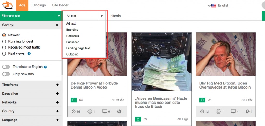Screen dimensions: 265x126
Task: Close the Sort by panel
Action: click(57, 25)
